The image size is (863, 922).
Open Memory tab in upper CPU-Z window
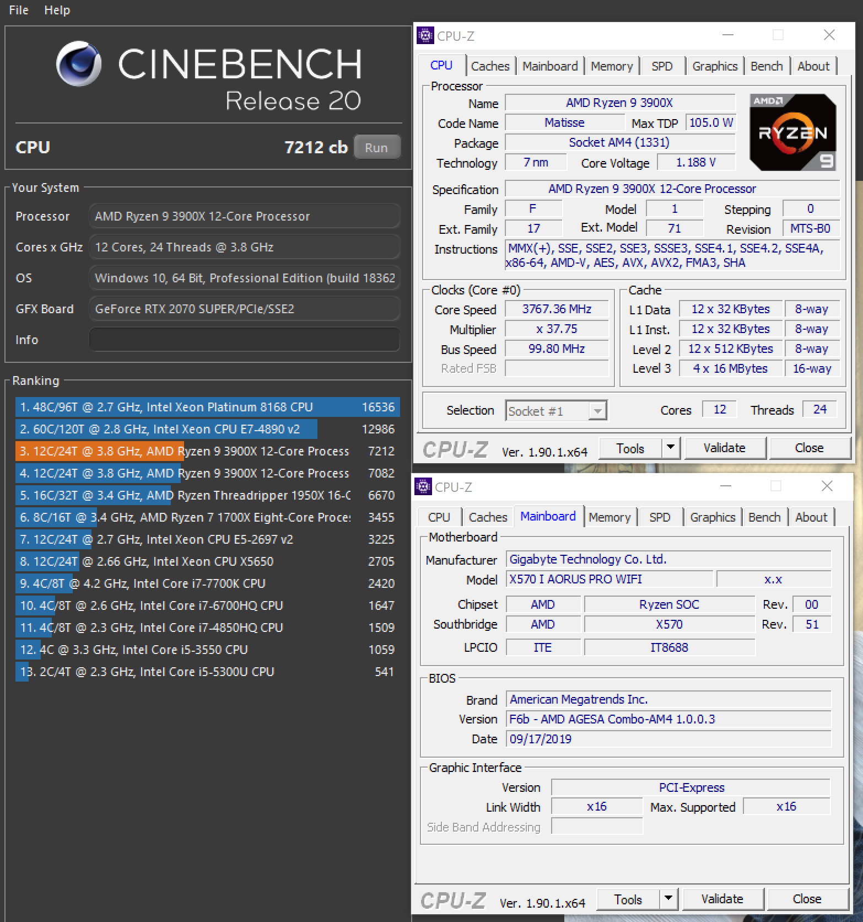coord(612,66)
